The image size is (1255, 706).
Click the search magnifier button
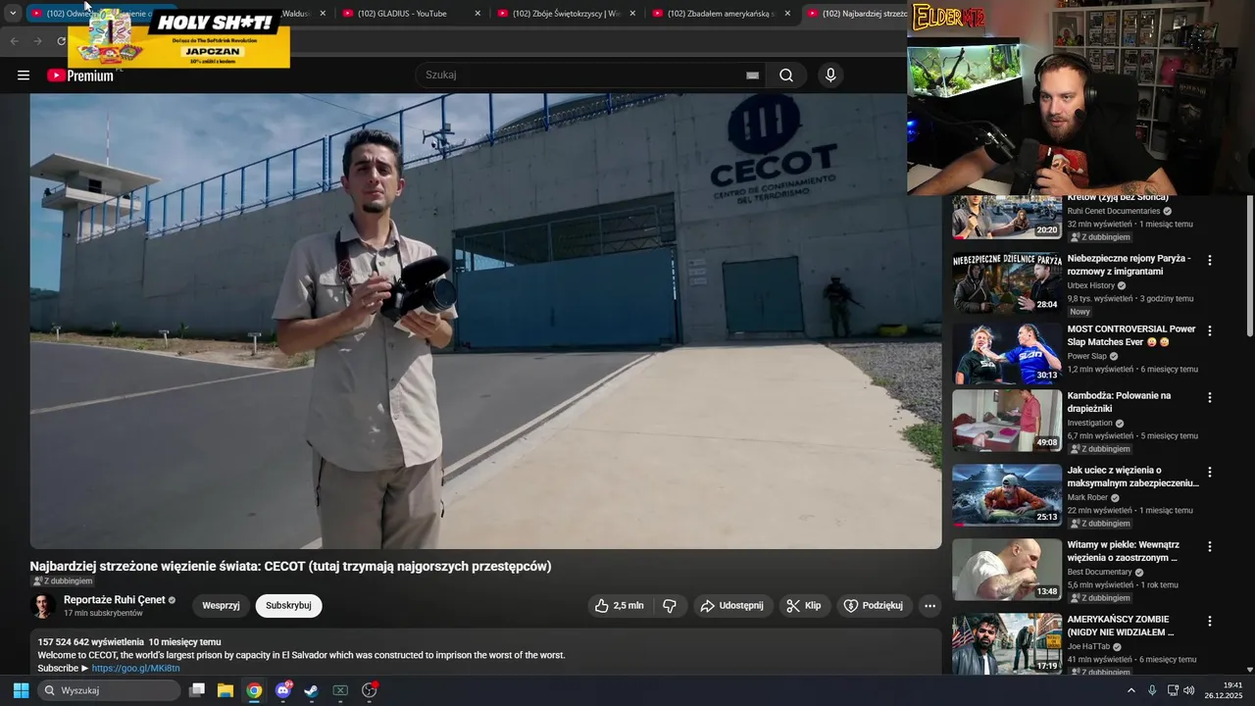pos(786,76)
